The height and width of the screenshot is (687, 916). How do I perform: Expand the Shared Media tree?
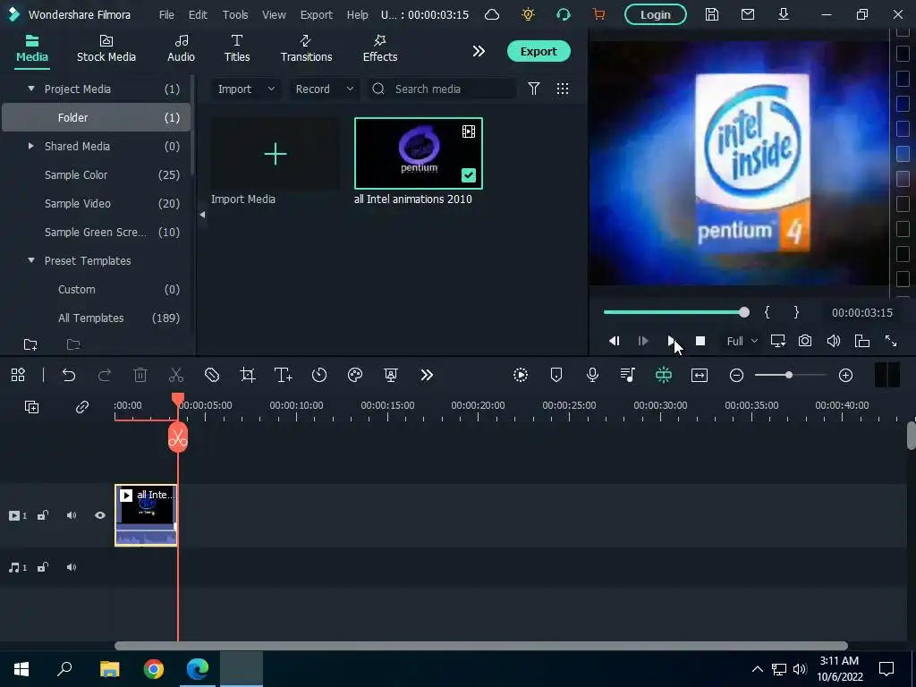pyautogui.click(x=31, y=146)
